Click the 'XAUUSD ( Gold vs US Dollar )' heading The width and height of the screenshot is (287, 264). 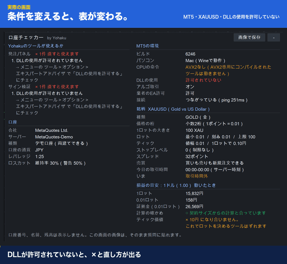click(x=179, y=109)
